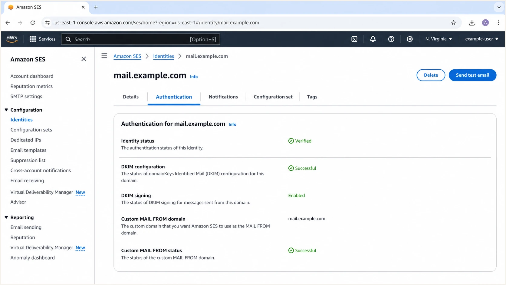
Task: Open Info link next to mail.example.com title
Action: 194,77
